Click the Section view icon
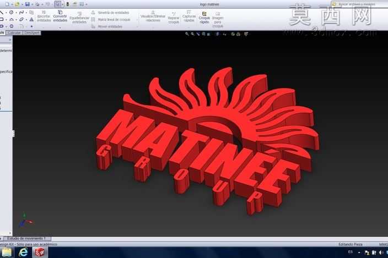The height and width of the screenshot is (258, 388). click(203, 34)
